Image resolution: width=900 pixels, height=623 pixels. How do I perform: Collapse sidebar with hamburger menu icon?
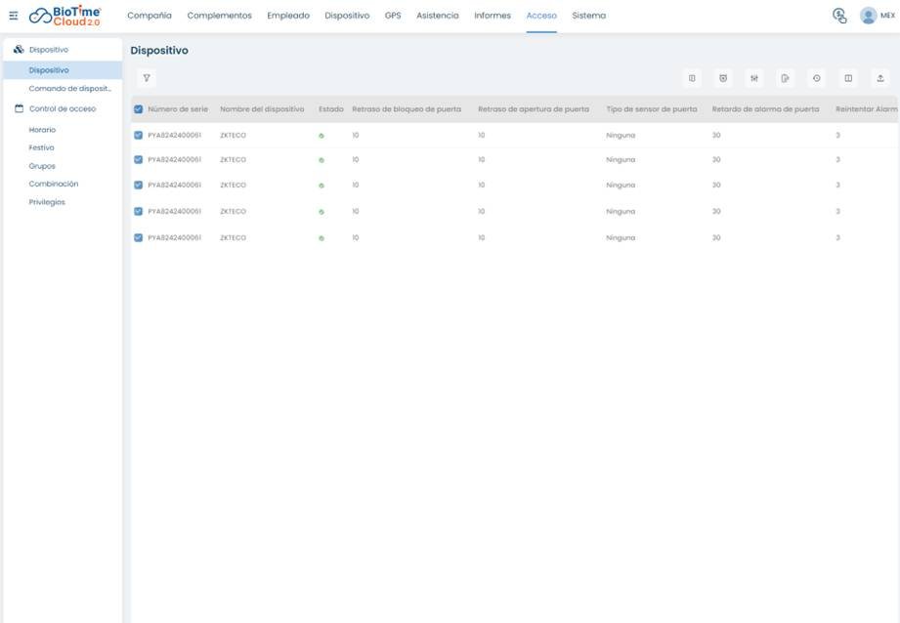click(x=14, y=16)
